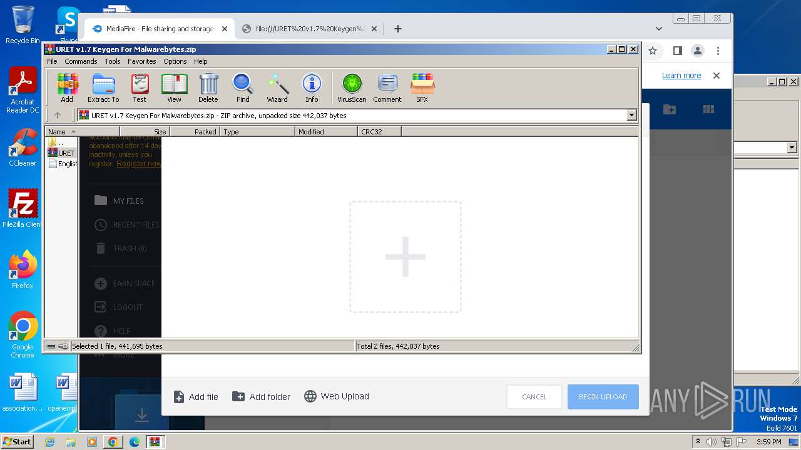Close the MediaFire tab
Image resolution: width=801 pixels, height=450 pixels.
[x=225, y=29]
